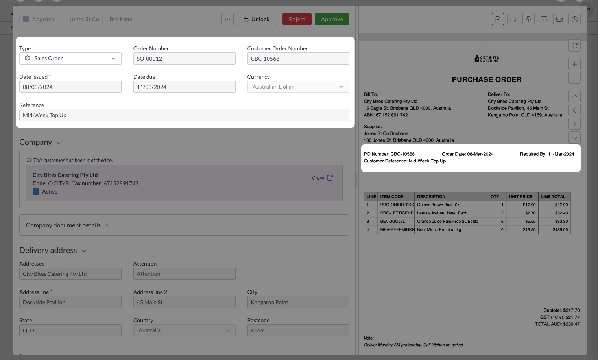Click the Addressee field

point(70,274)
